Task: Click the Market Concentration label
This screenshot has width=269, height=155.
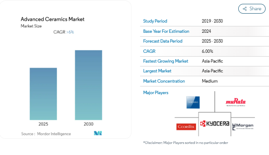Action: click(x=164, y=81)
